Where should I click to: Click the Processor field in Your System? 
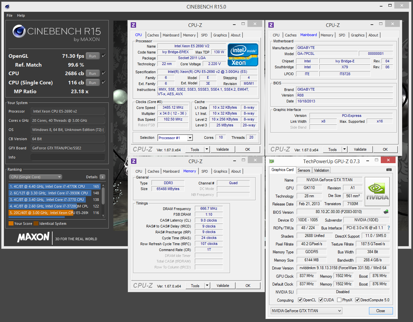(x=68, y=111)
